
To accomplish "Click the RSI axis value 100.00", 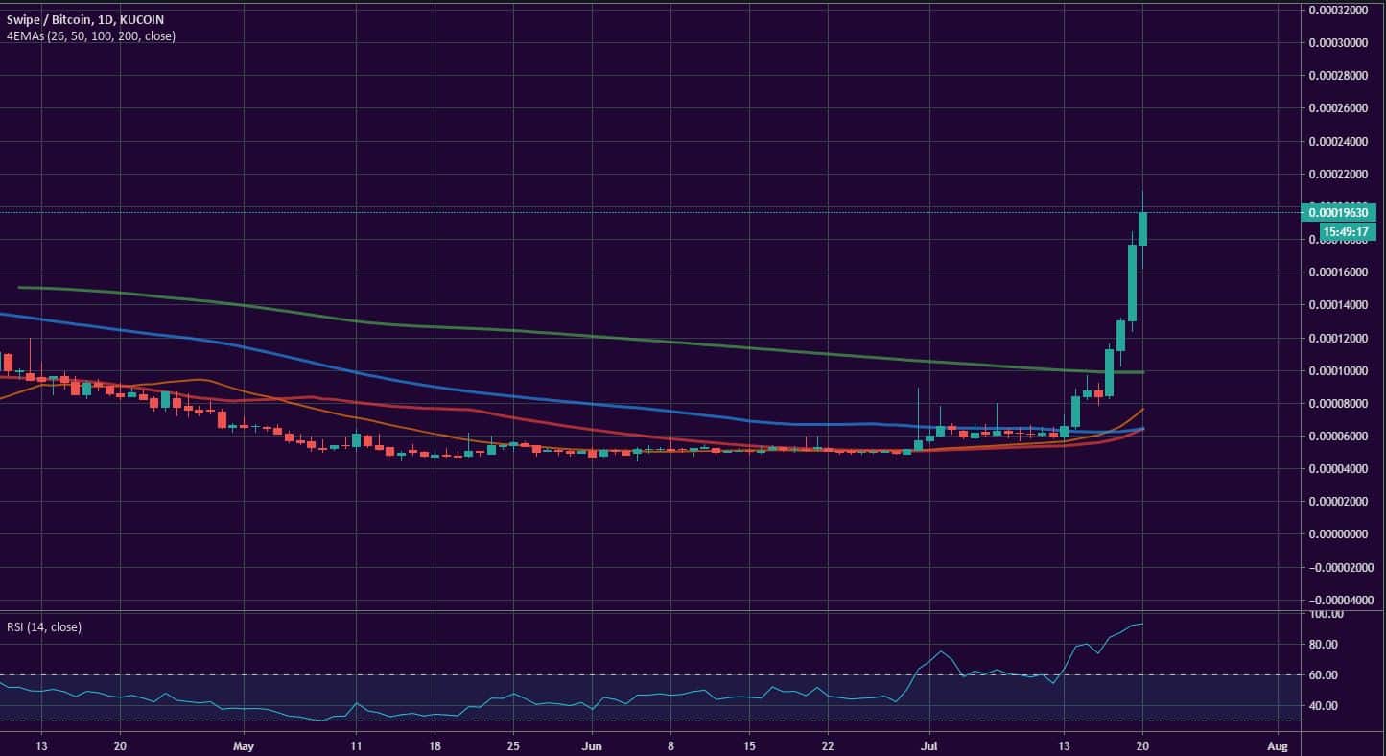I will 1326,614.
